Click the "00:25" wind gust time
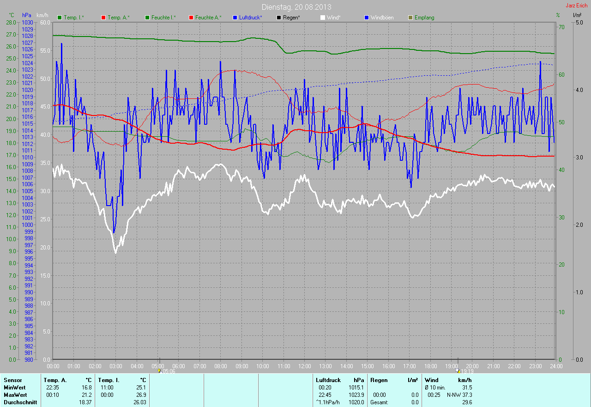Screen dimensions: 591x407 coord(434,395)
